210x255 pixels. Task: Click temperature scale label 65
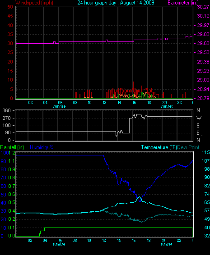pos(207,202)
